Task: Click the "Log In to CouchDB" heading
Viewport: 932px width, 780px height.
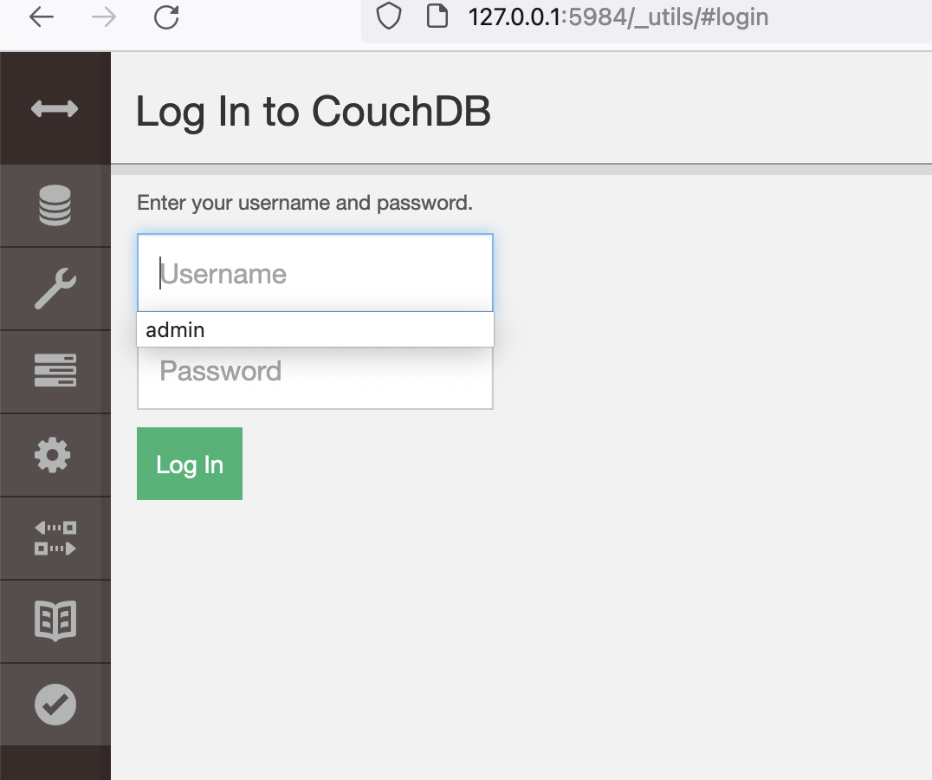Action: tap(313, 112)
